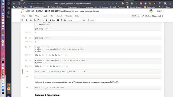
Task: Open the Cell menu
Action: click(52, 16)
